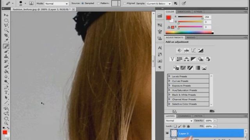Select the Brush tool
The height and width of the screenshot is (140, 250).
pos(6,51)
